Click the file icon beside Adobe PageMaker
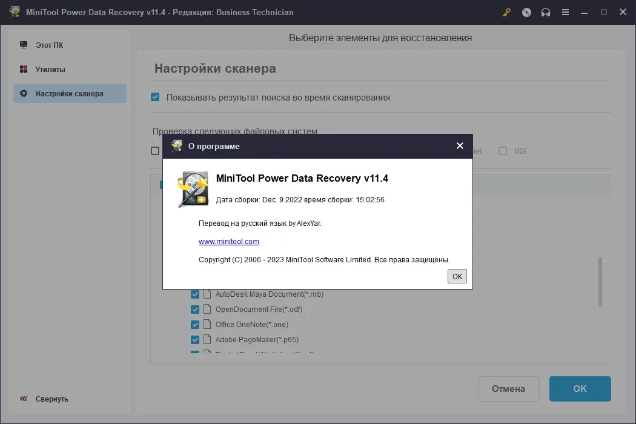The height and width of the screenshot is (424, 636). (207, 339)
